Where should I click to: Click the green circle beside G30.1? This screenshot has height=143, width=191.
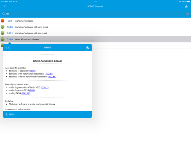(2, 33)
